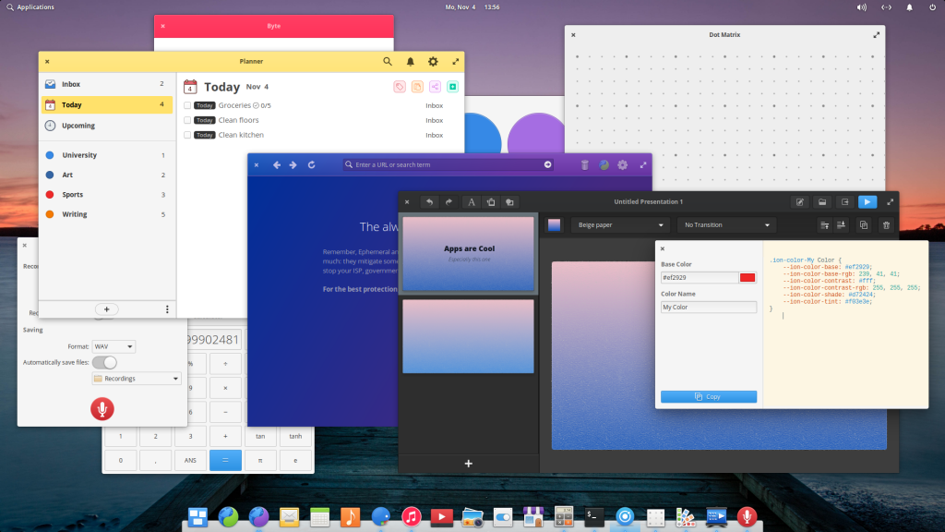Export the presentation
The image size is (945, 532).
pyautogui.click(x=845, y=202)
